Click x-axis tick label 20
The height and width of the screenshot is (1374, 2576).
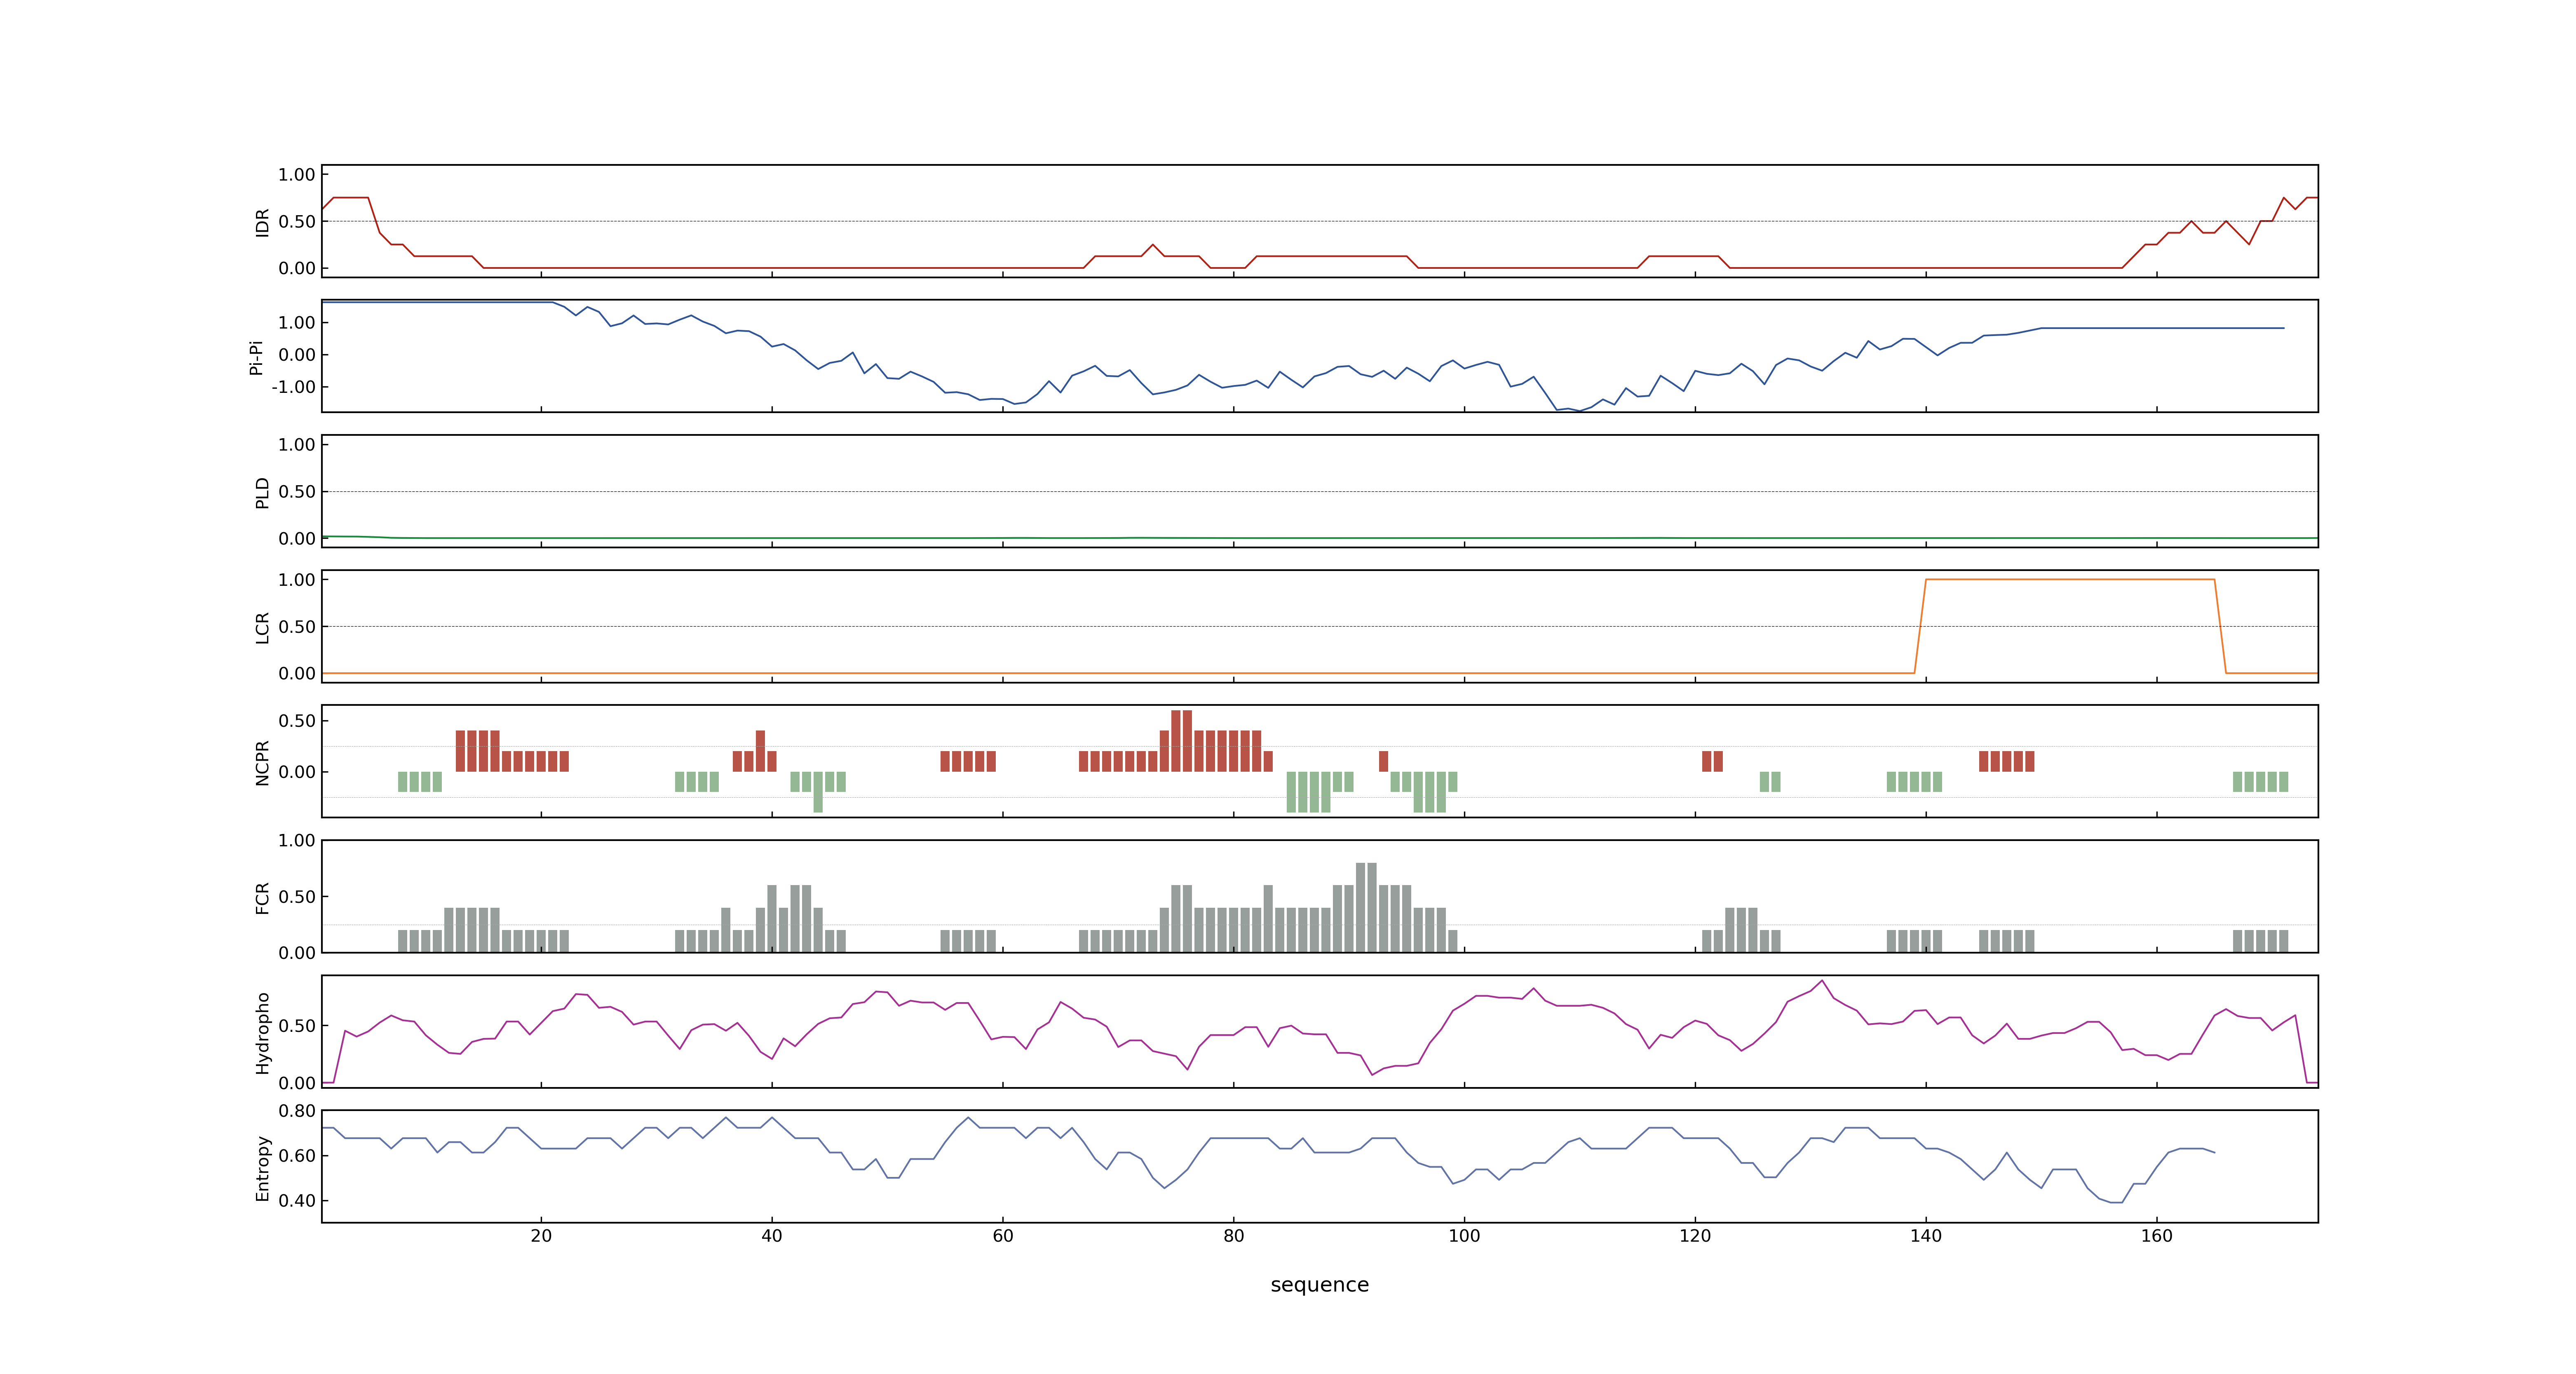click(541, 1235)
